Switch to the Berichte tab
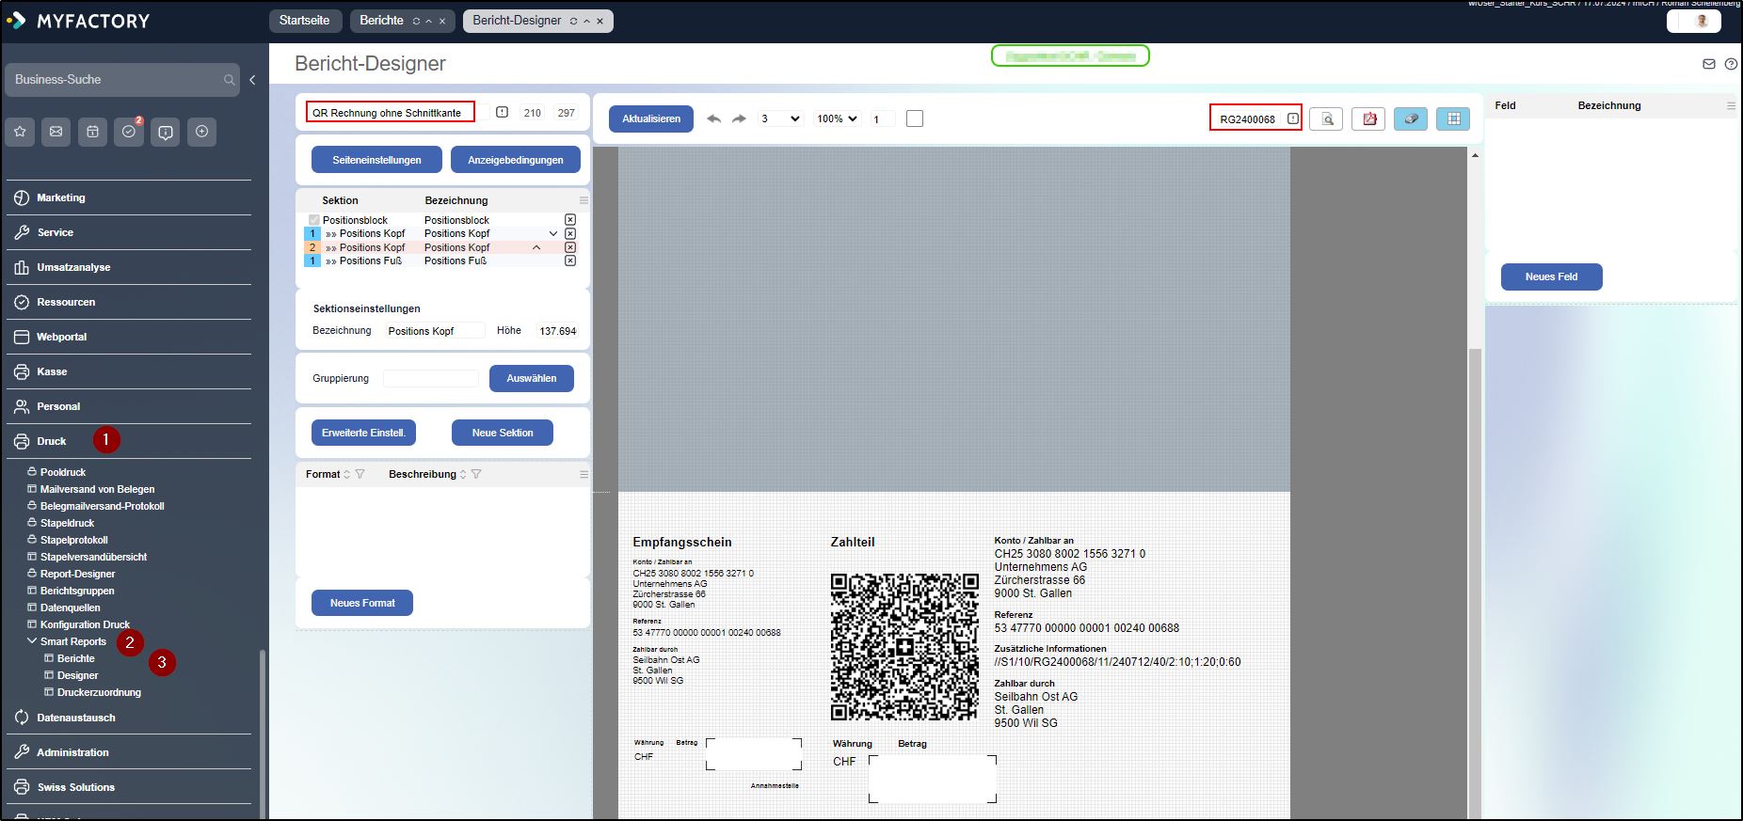 coord(381,21)
